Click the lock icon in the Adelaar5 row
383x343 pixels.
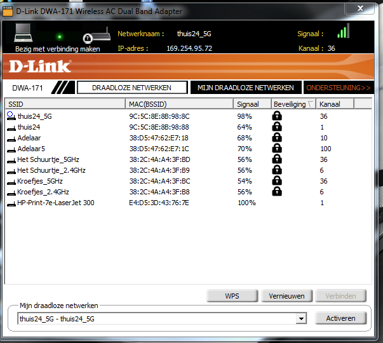coord(277,148)
